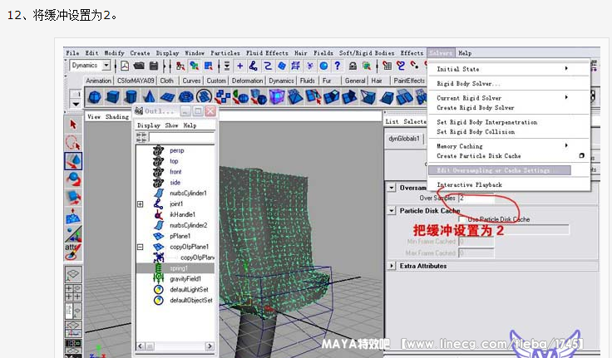The height and width of the screenshot is (358, 612).
Task: Activate the Scale tool
Action: click(x=73, y=197)
